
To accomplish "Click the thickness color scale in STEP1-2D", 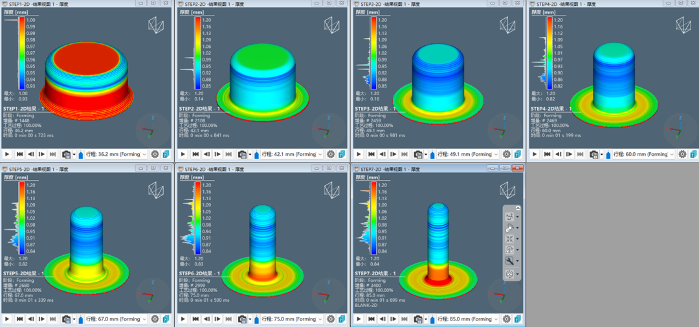I will click(21, 52).
